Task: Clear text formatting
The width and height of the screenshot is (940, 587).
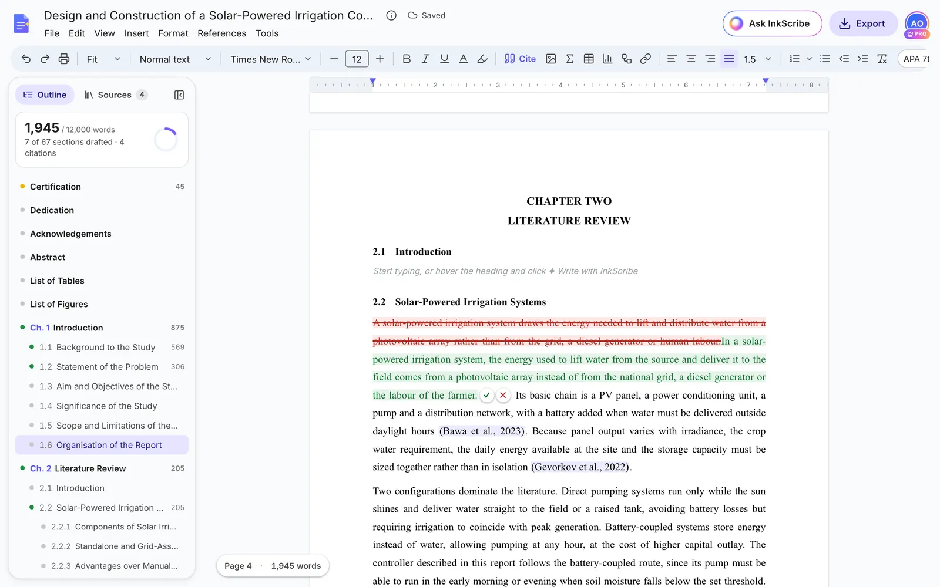Action: click(881, 59)
